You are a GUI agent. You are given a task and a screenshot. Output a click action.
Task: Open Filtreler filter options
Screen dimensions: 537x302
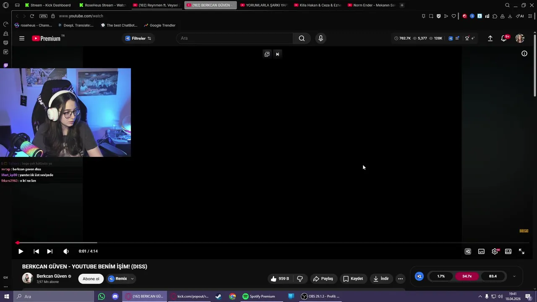(138, 38)
